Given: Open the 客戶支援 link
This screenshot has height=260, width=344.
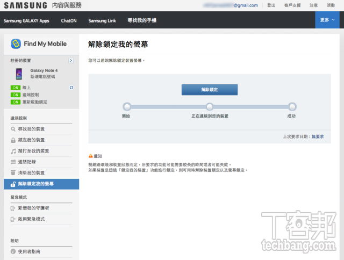Looking at the screenshot, I should [292, 5].
